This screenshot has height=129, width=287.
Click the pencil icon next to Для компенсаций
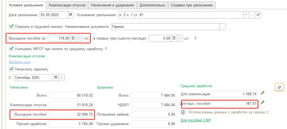[x=262, y=93]
